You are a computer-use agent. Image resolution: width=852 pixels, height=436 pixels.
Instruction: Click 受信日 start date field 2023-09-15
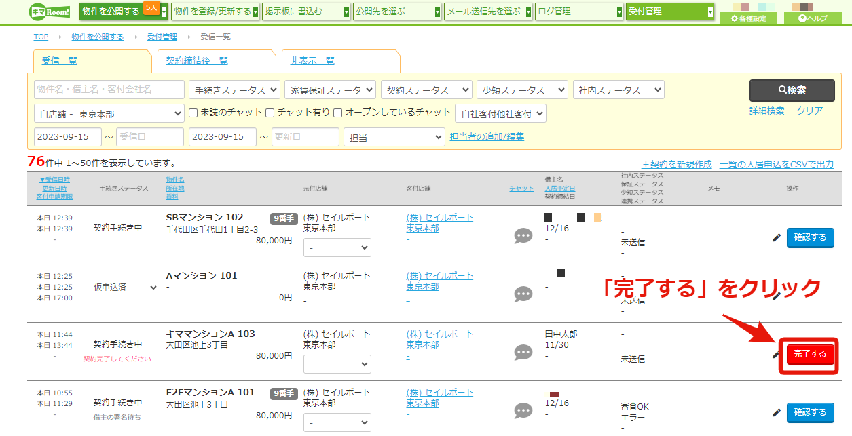tap(68, 137)
